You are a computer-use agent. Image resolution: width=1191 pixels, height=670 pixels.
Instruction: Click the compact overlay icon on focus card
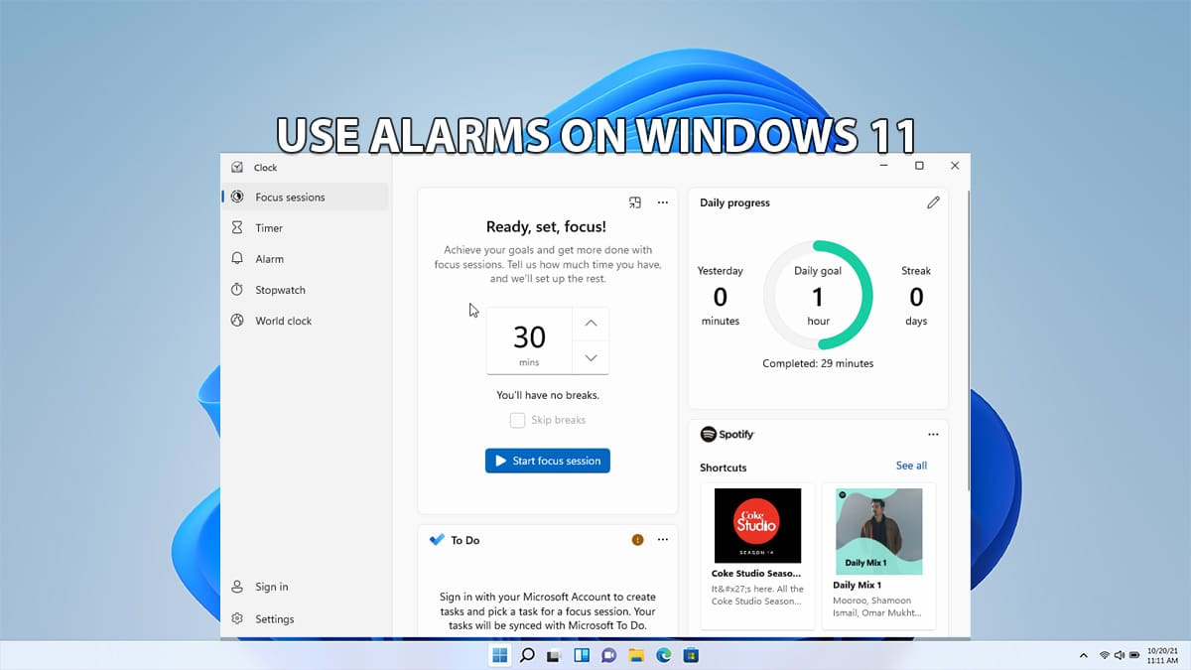tap(635, 202)
